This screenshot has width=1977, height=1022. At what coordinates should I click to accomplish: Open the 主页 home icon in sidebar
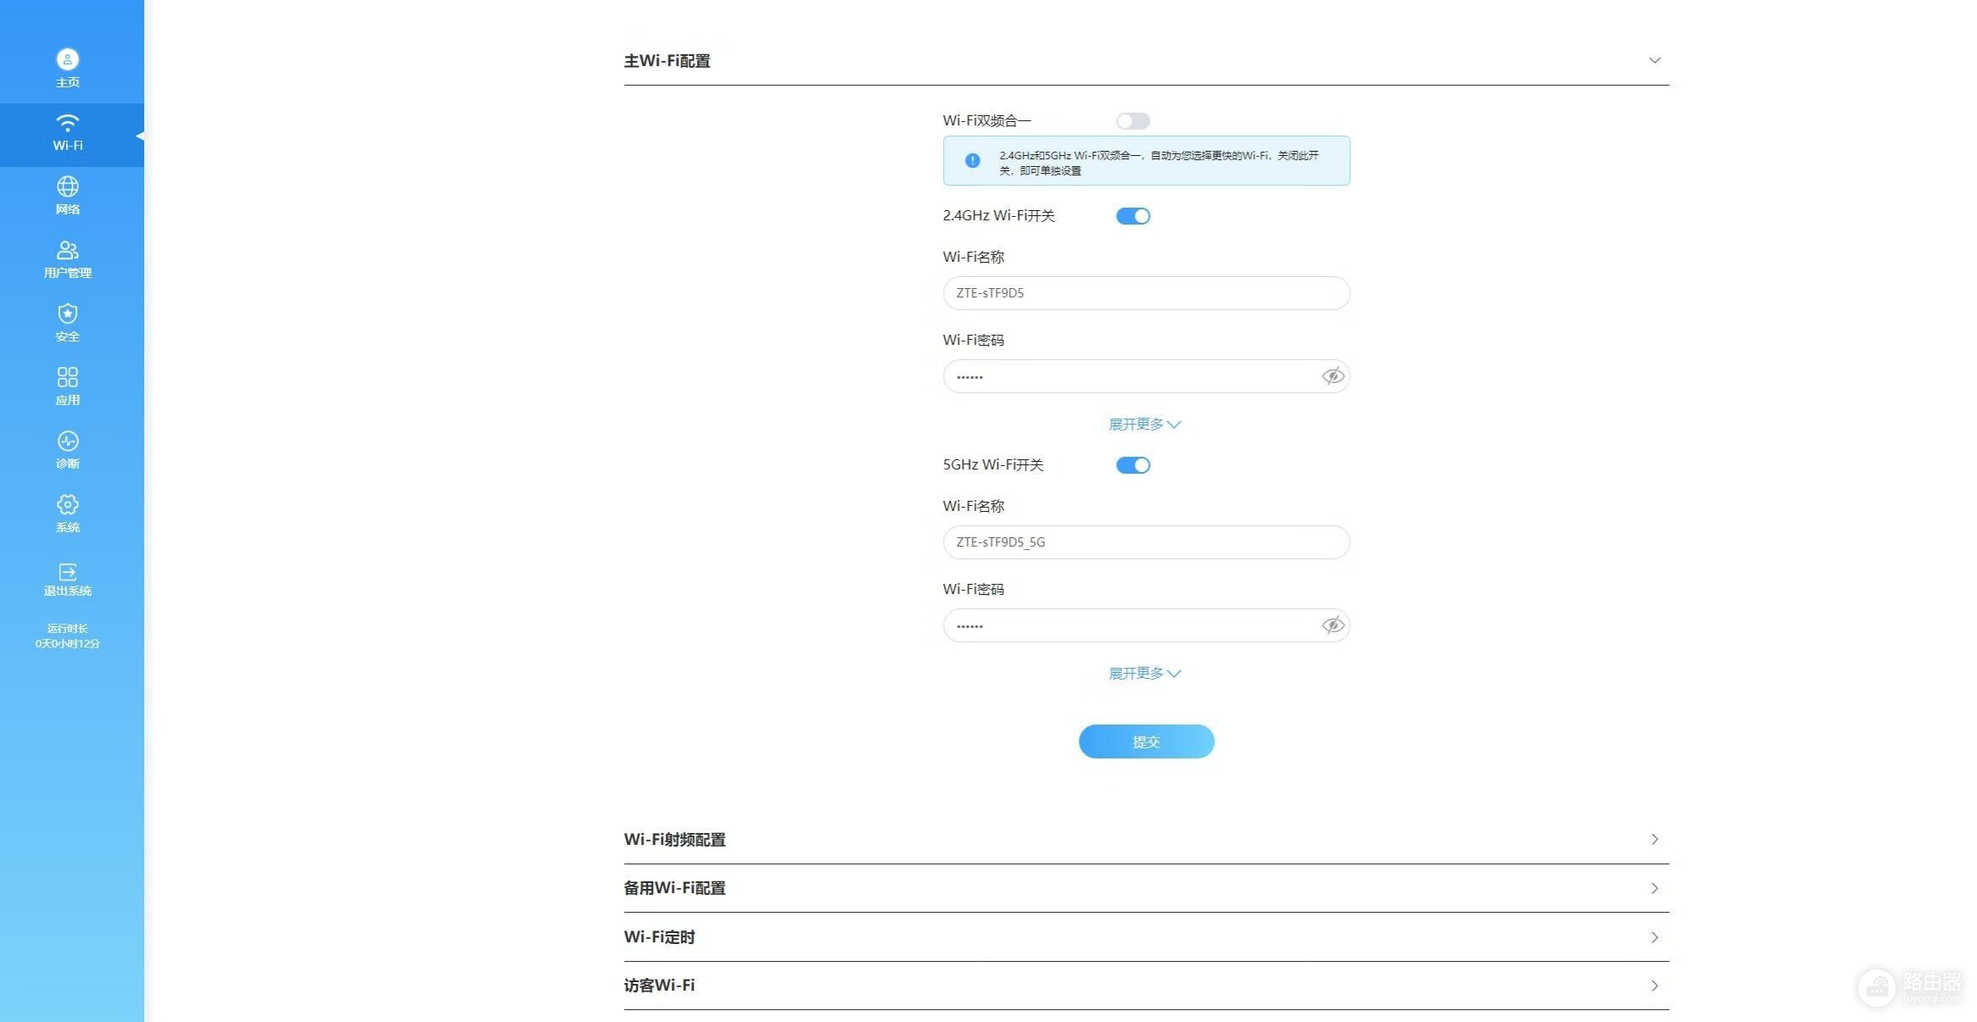[68, 59]
